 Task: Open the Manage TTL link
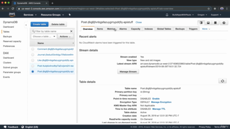click(159, 109)
